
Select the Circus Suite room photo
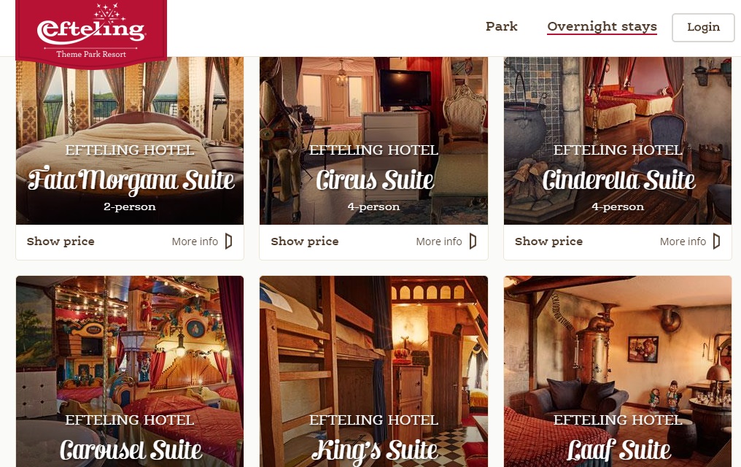coord(374,141)
